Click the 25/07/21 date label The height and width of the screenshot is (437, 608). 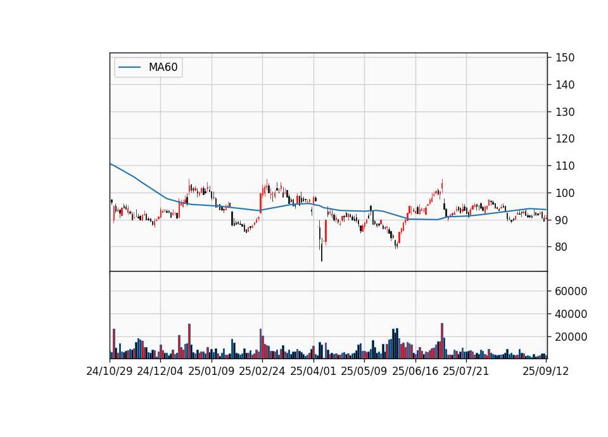coord(466,371)
